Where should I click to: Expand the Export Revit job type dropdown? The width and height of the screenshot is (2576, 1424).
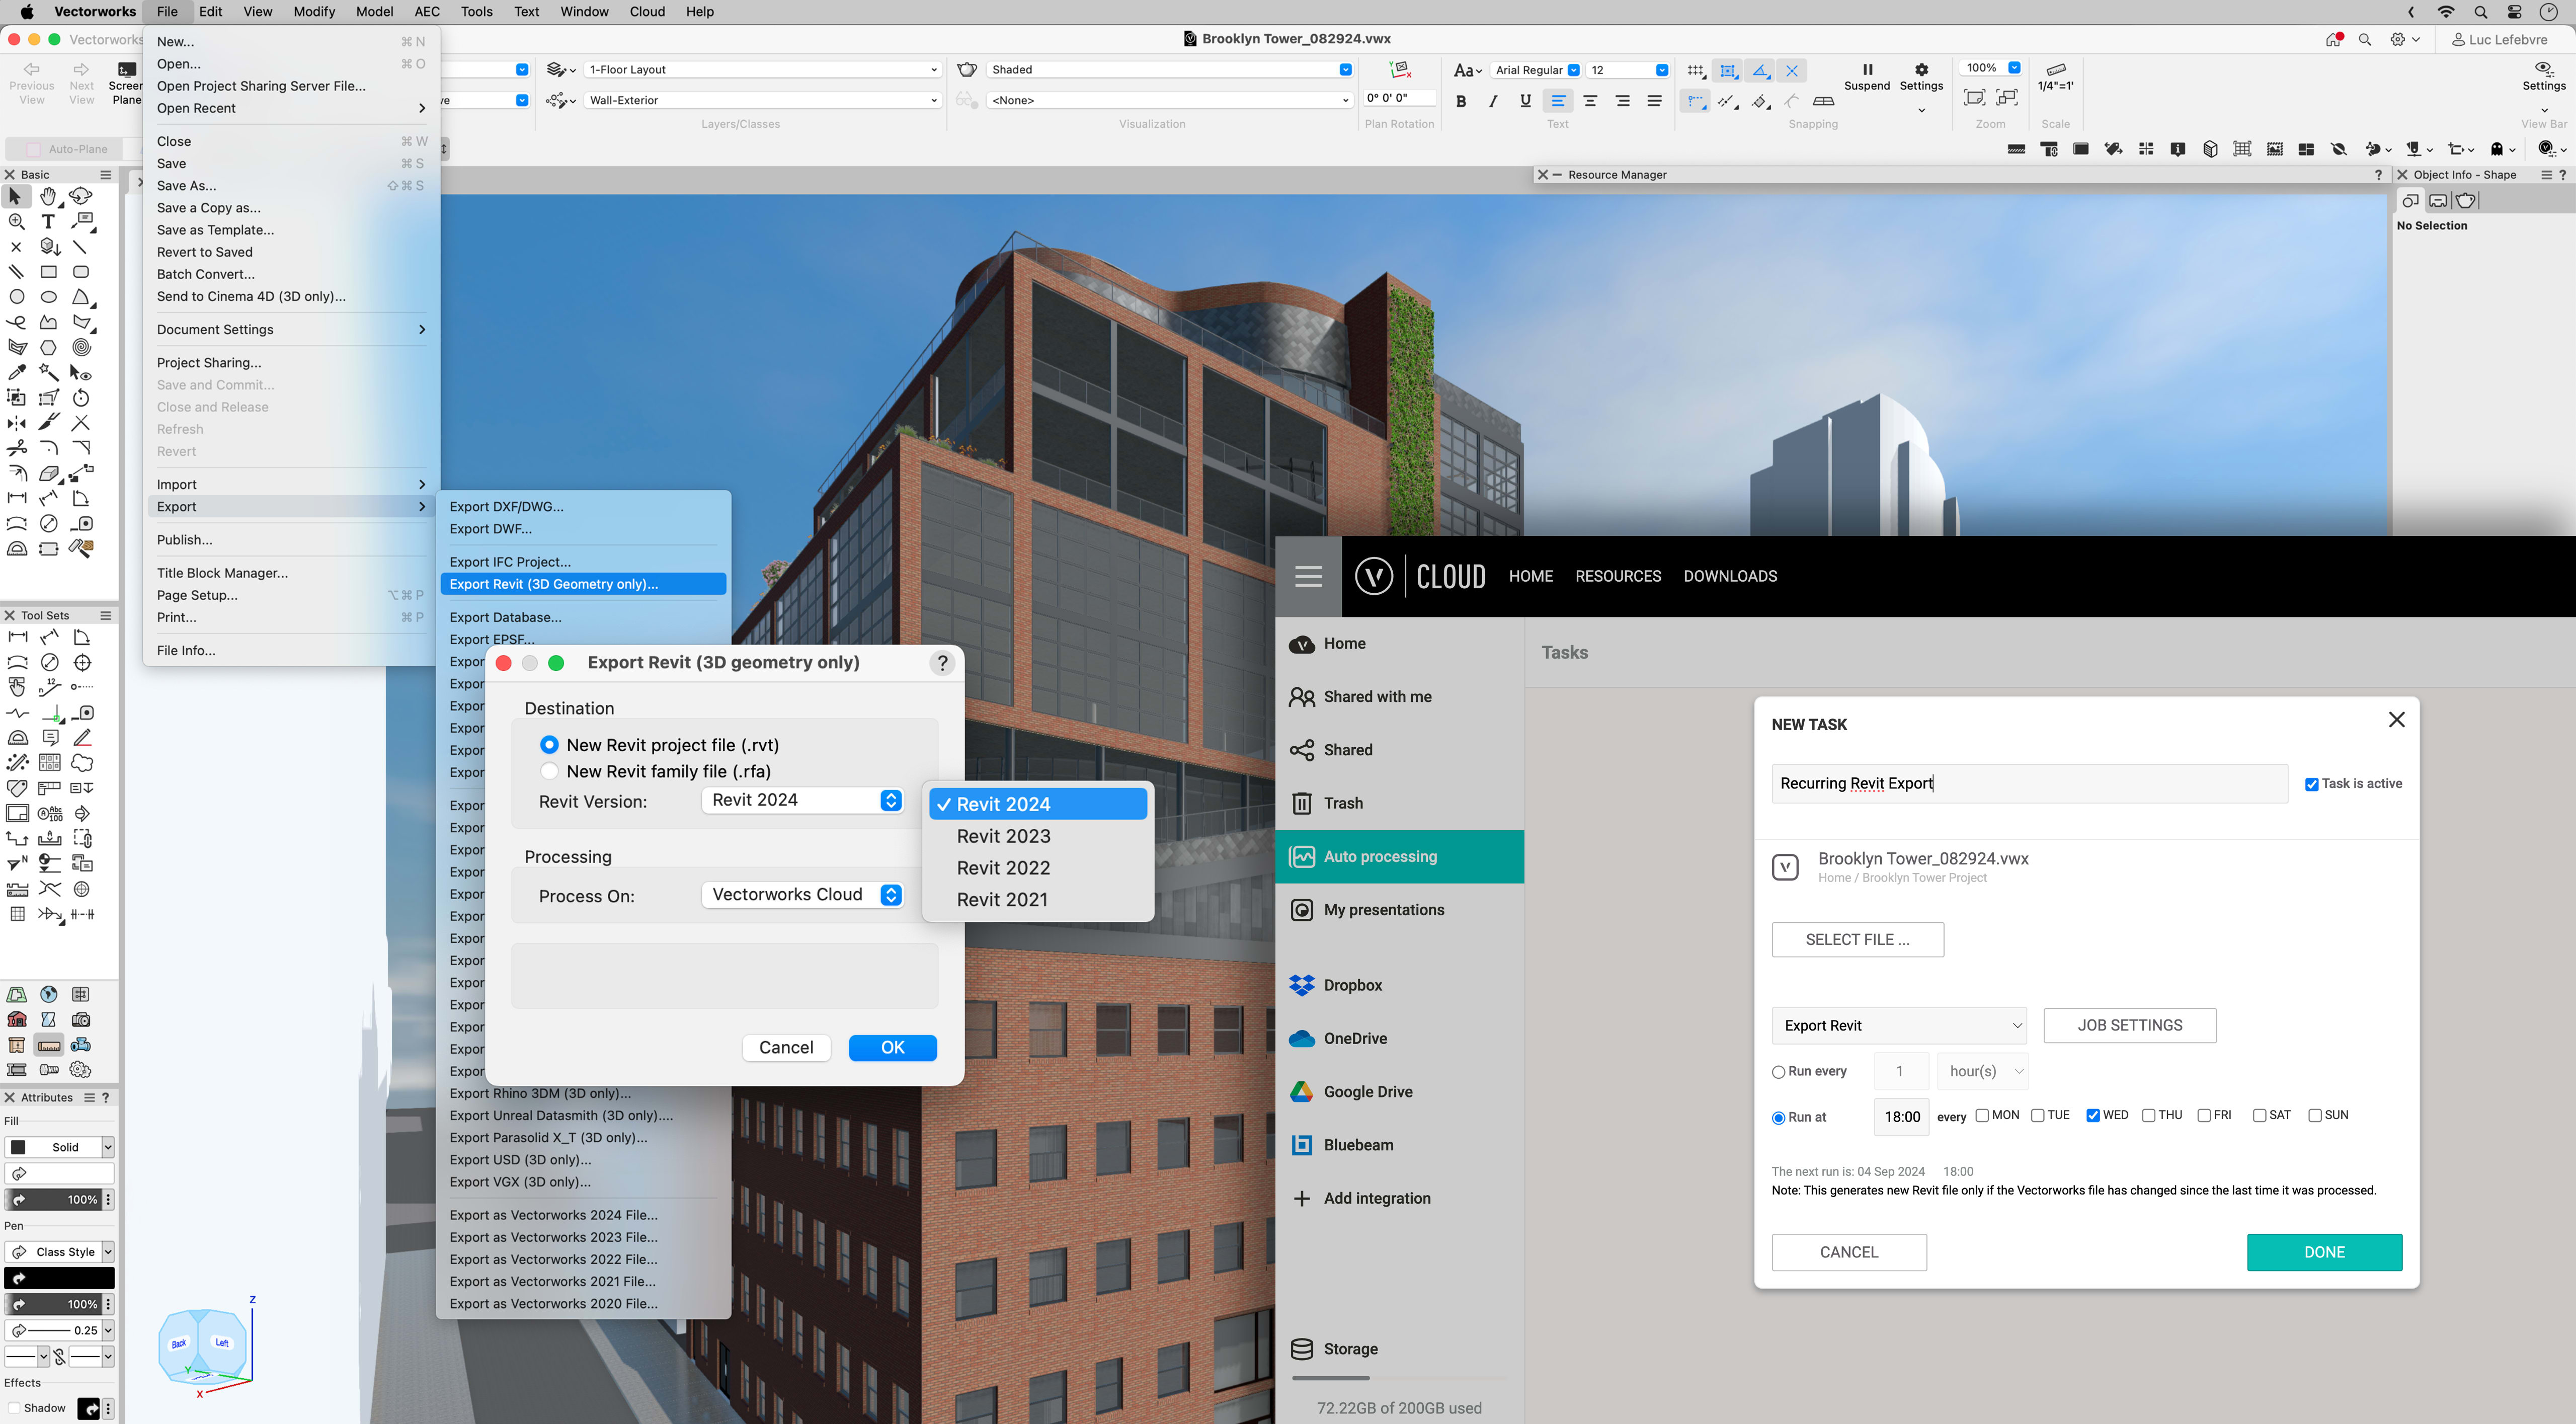pyautogui.click(x=1898, y=1025)
